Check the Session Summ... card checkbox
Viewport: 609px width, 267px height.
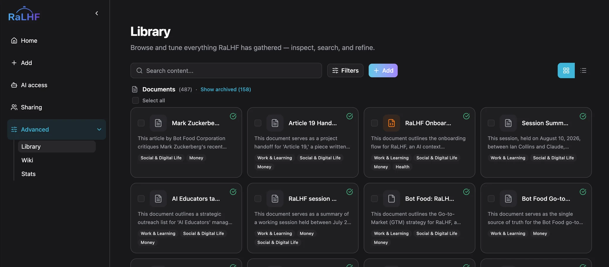click(491, 123)
